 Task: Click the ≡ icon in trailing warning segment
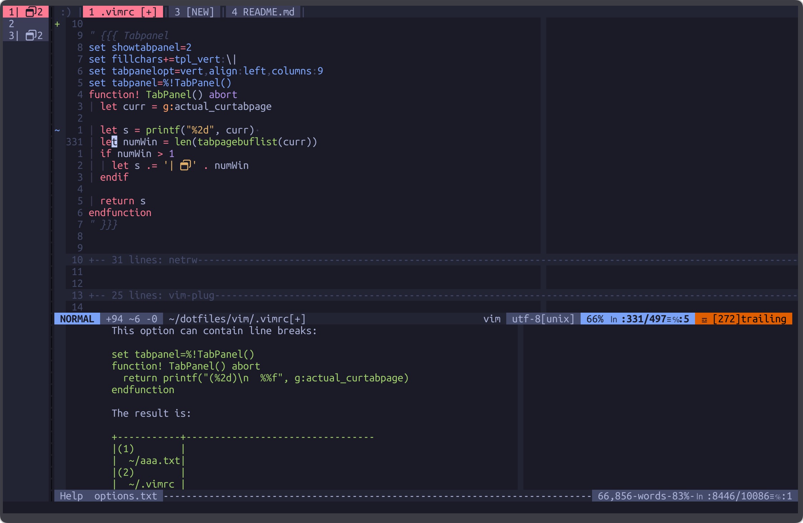click(x=704, y=319)
